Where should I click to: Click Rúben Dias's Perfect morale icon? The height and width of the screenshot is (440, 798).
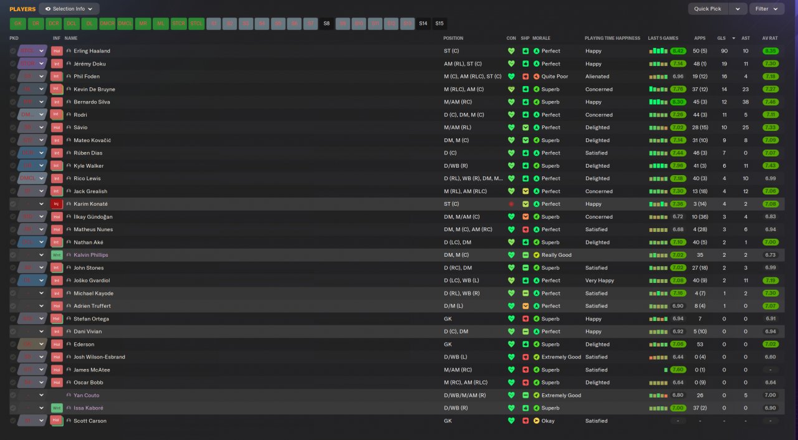coord(536,153)
